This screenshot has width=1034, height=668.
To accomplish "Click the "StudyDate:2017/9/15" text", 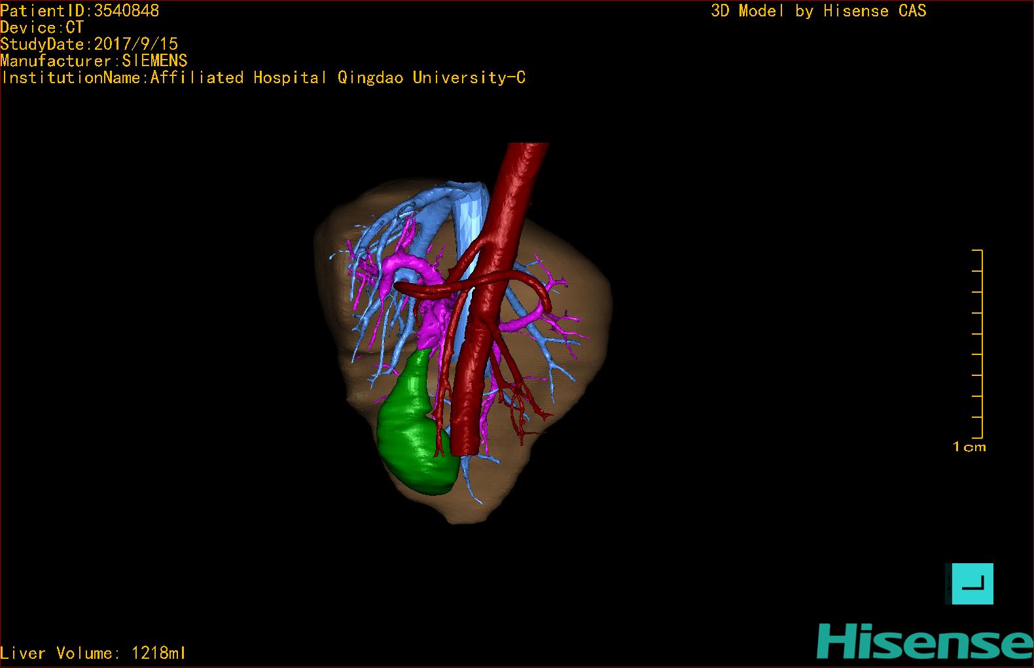I will (89, 44).
